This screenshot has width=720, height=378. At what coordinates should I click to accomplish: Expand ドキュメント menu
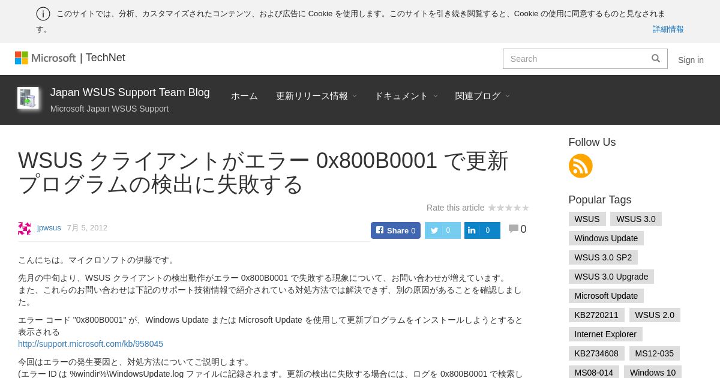pos(406,96)
